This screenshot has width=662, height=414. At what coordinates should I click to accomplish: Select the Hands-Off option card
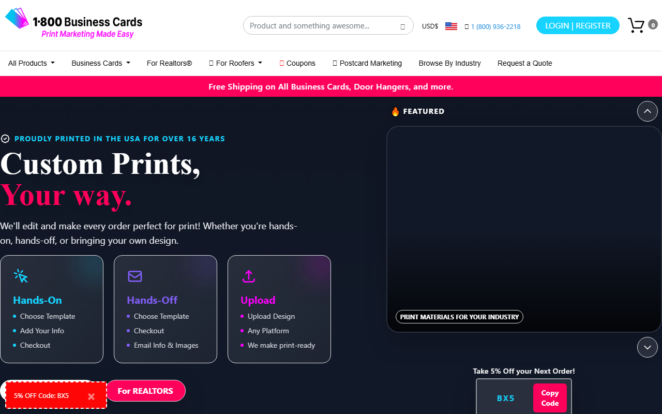coord(165,309)
